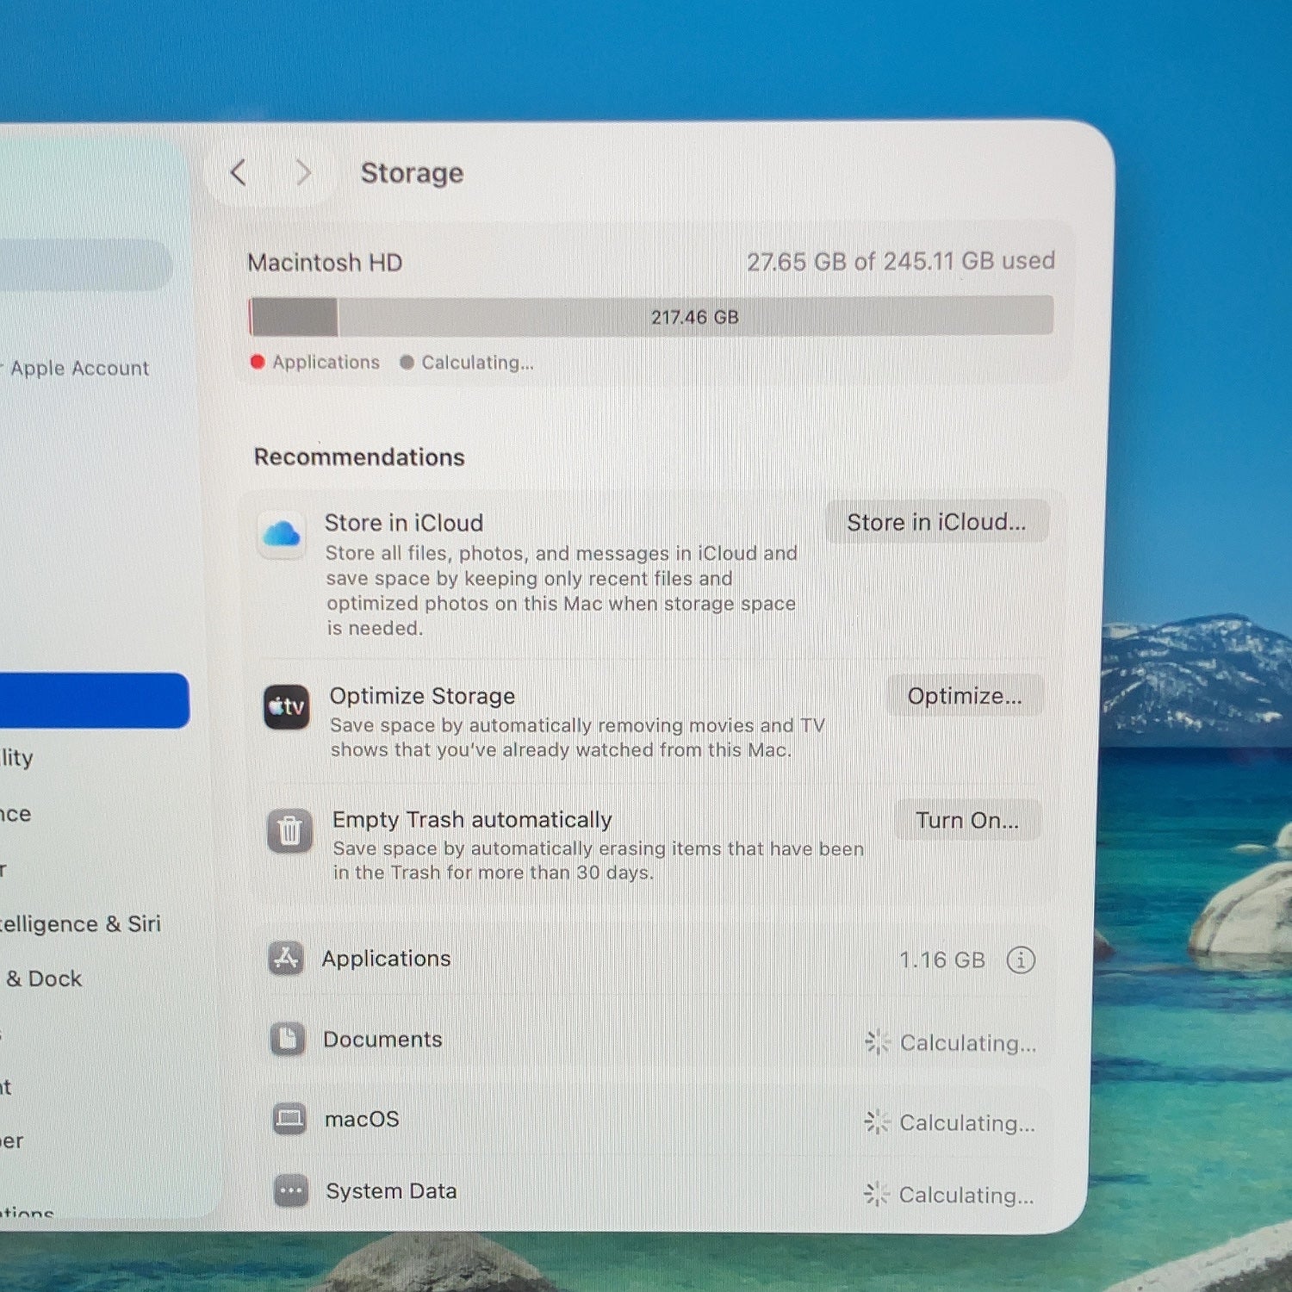
Task: Click the macOS laptop icon
Action: point(289,1119)
